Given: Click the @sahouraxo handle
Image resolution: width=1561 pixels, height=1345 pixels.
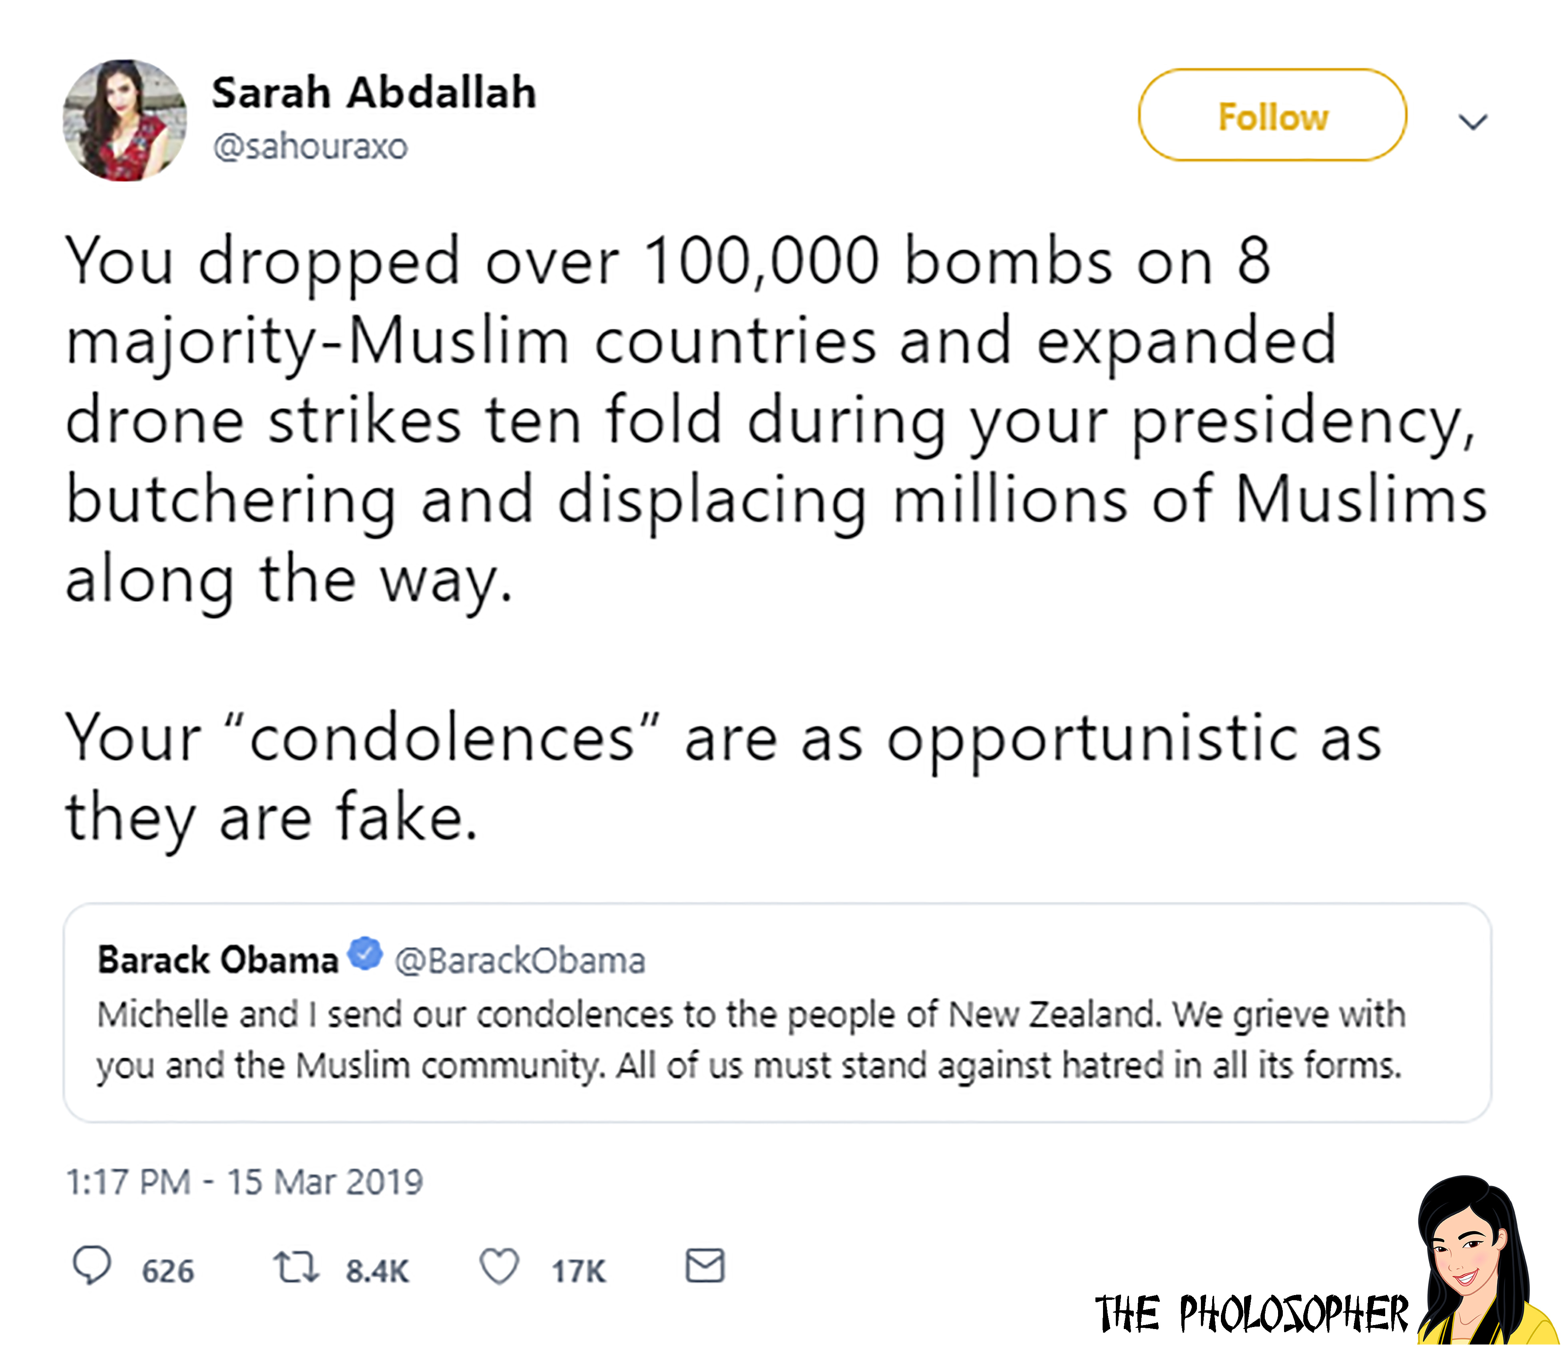Looking at the screenshot, I should [311, 146].
